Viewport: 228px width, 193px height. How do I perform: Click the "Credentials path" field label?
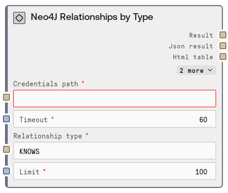[x=46, y=84]
